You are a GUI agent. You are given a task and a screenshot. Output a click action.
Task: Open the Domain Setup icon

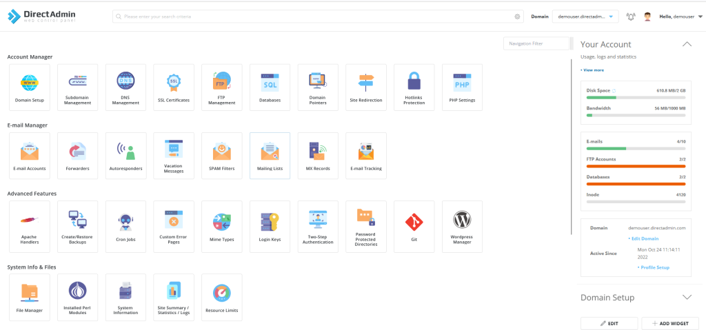[x=30, y=87]
